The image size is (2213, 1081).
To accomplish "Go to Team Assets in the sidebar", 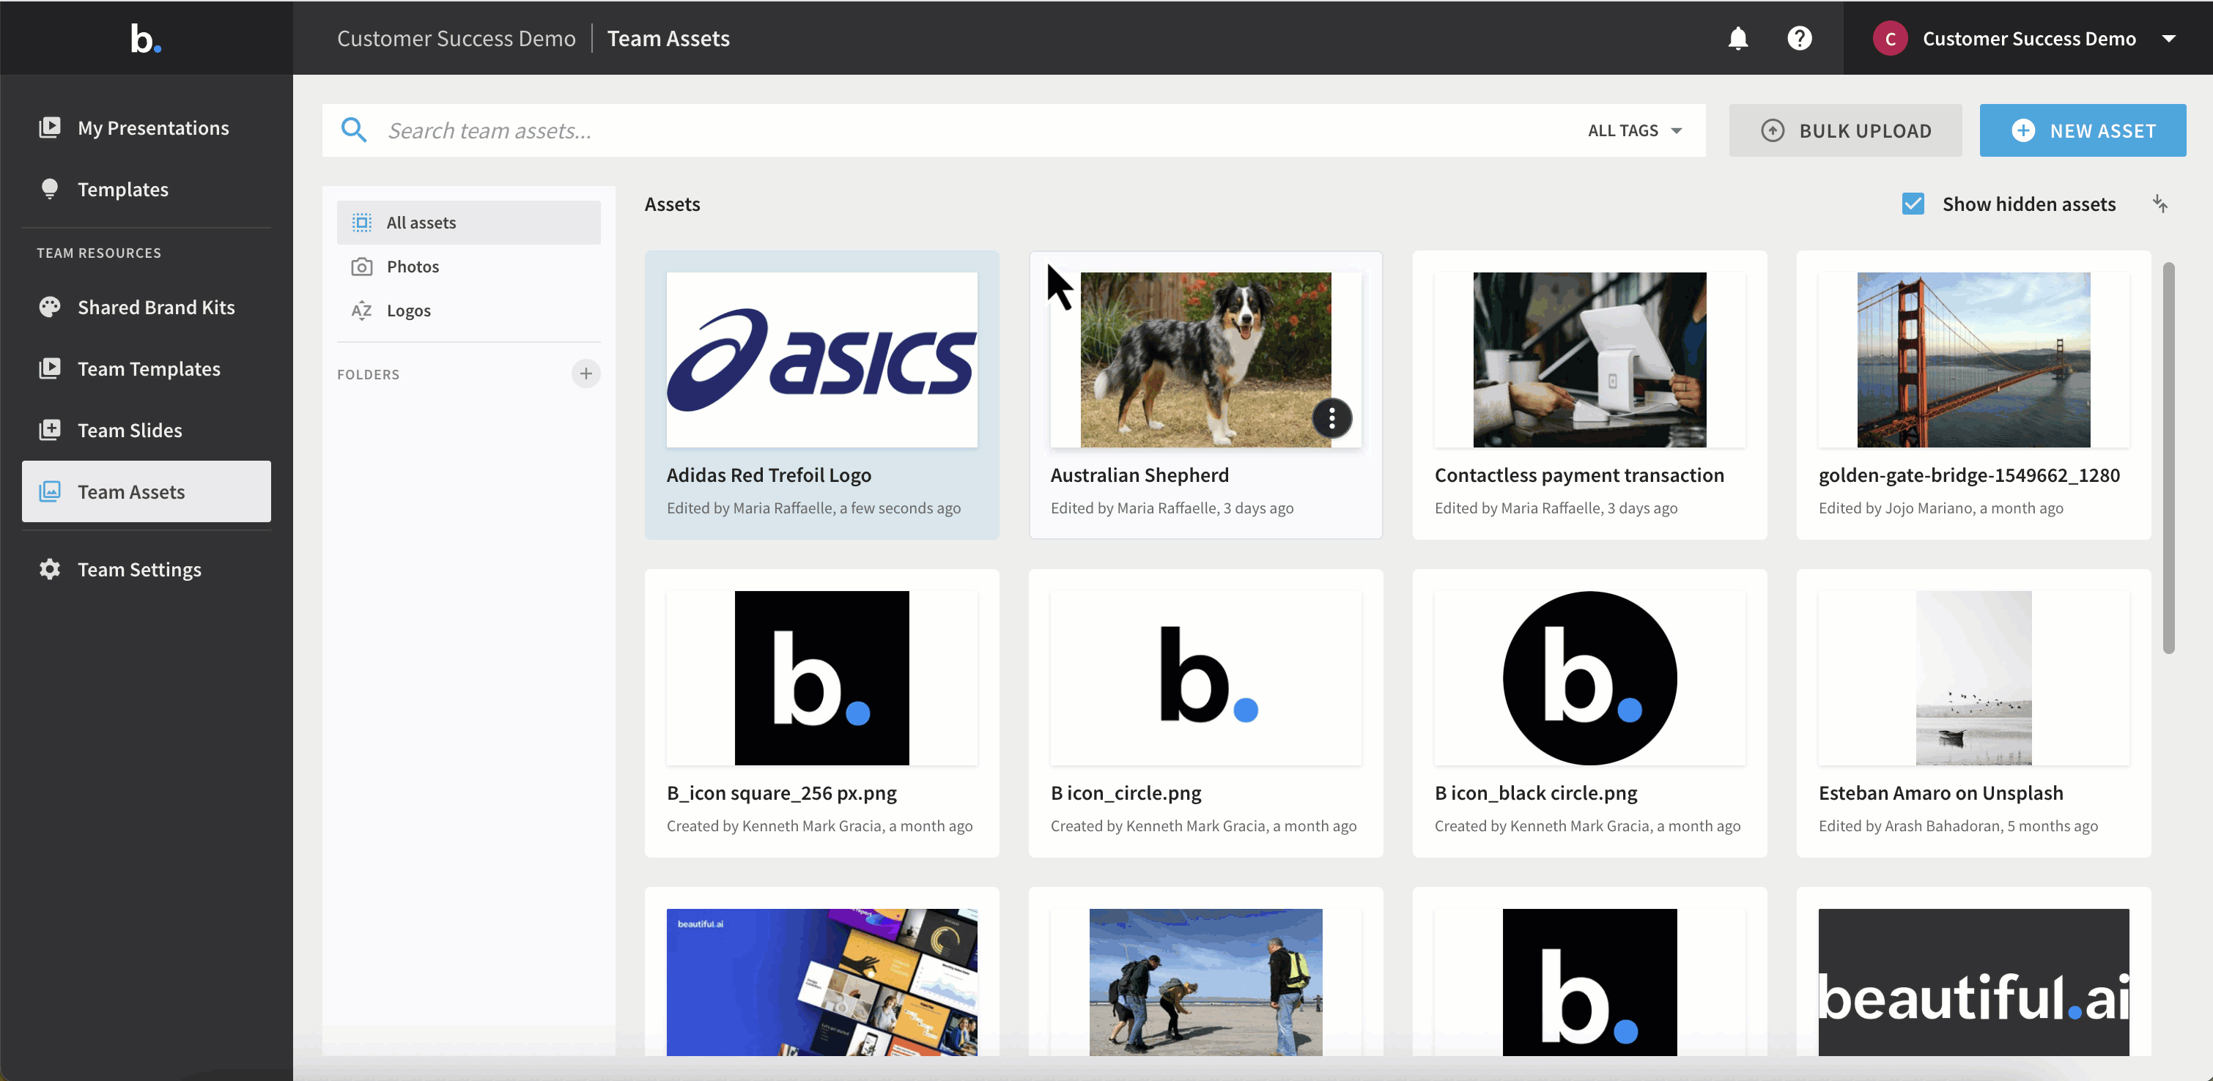I will (146, 491).
